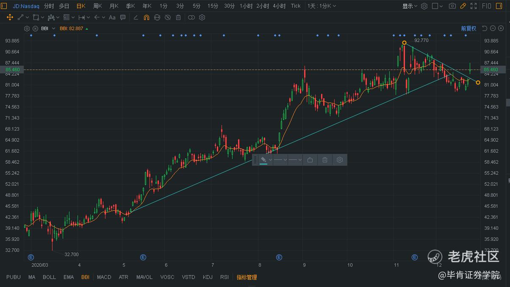The width and height of the screenshot is (510, 287).
Task: Hide all drawings using the eye-slash icon
Action: click(x=168, y=17)
